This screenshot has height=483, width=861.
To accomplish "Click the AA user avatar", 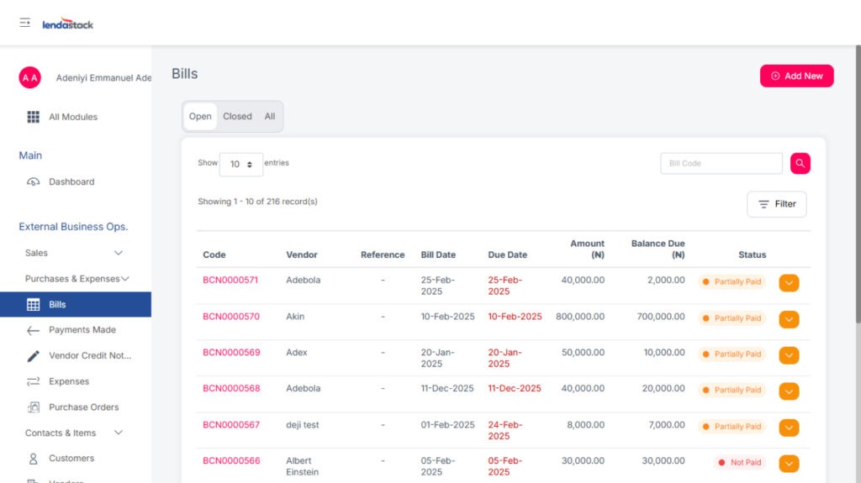I will 30,78.
